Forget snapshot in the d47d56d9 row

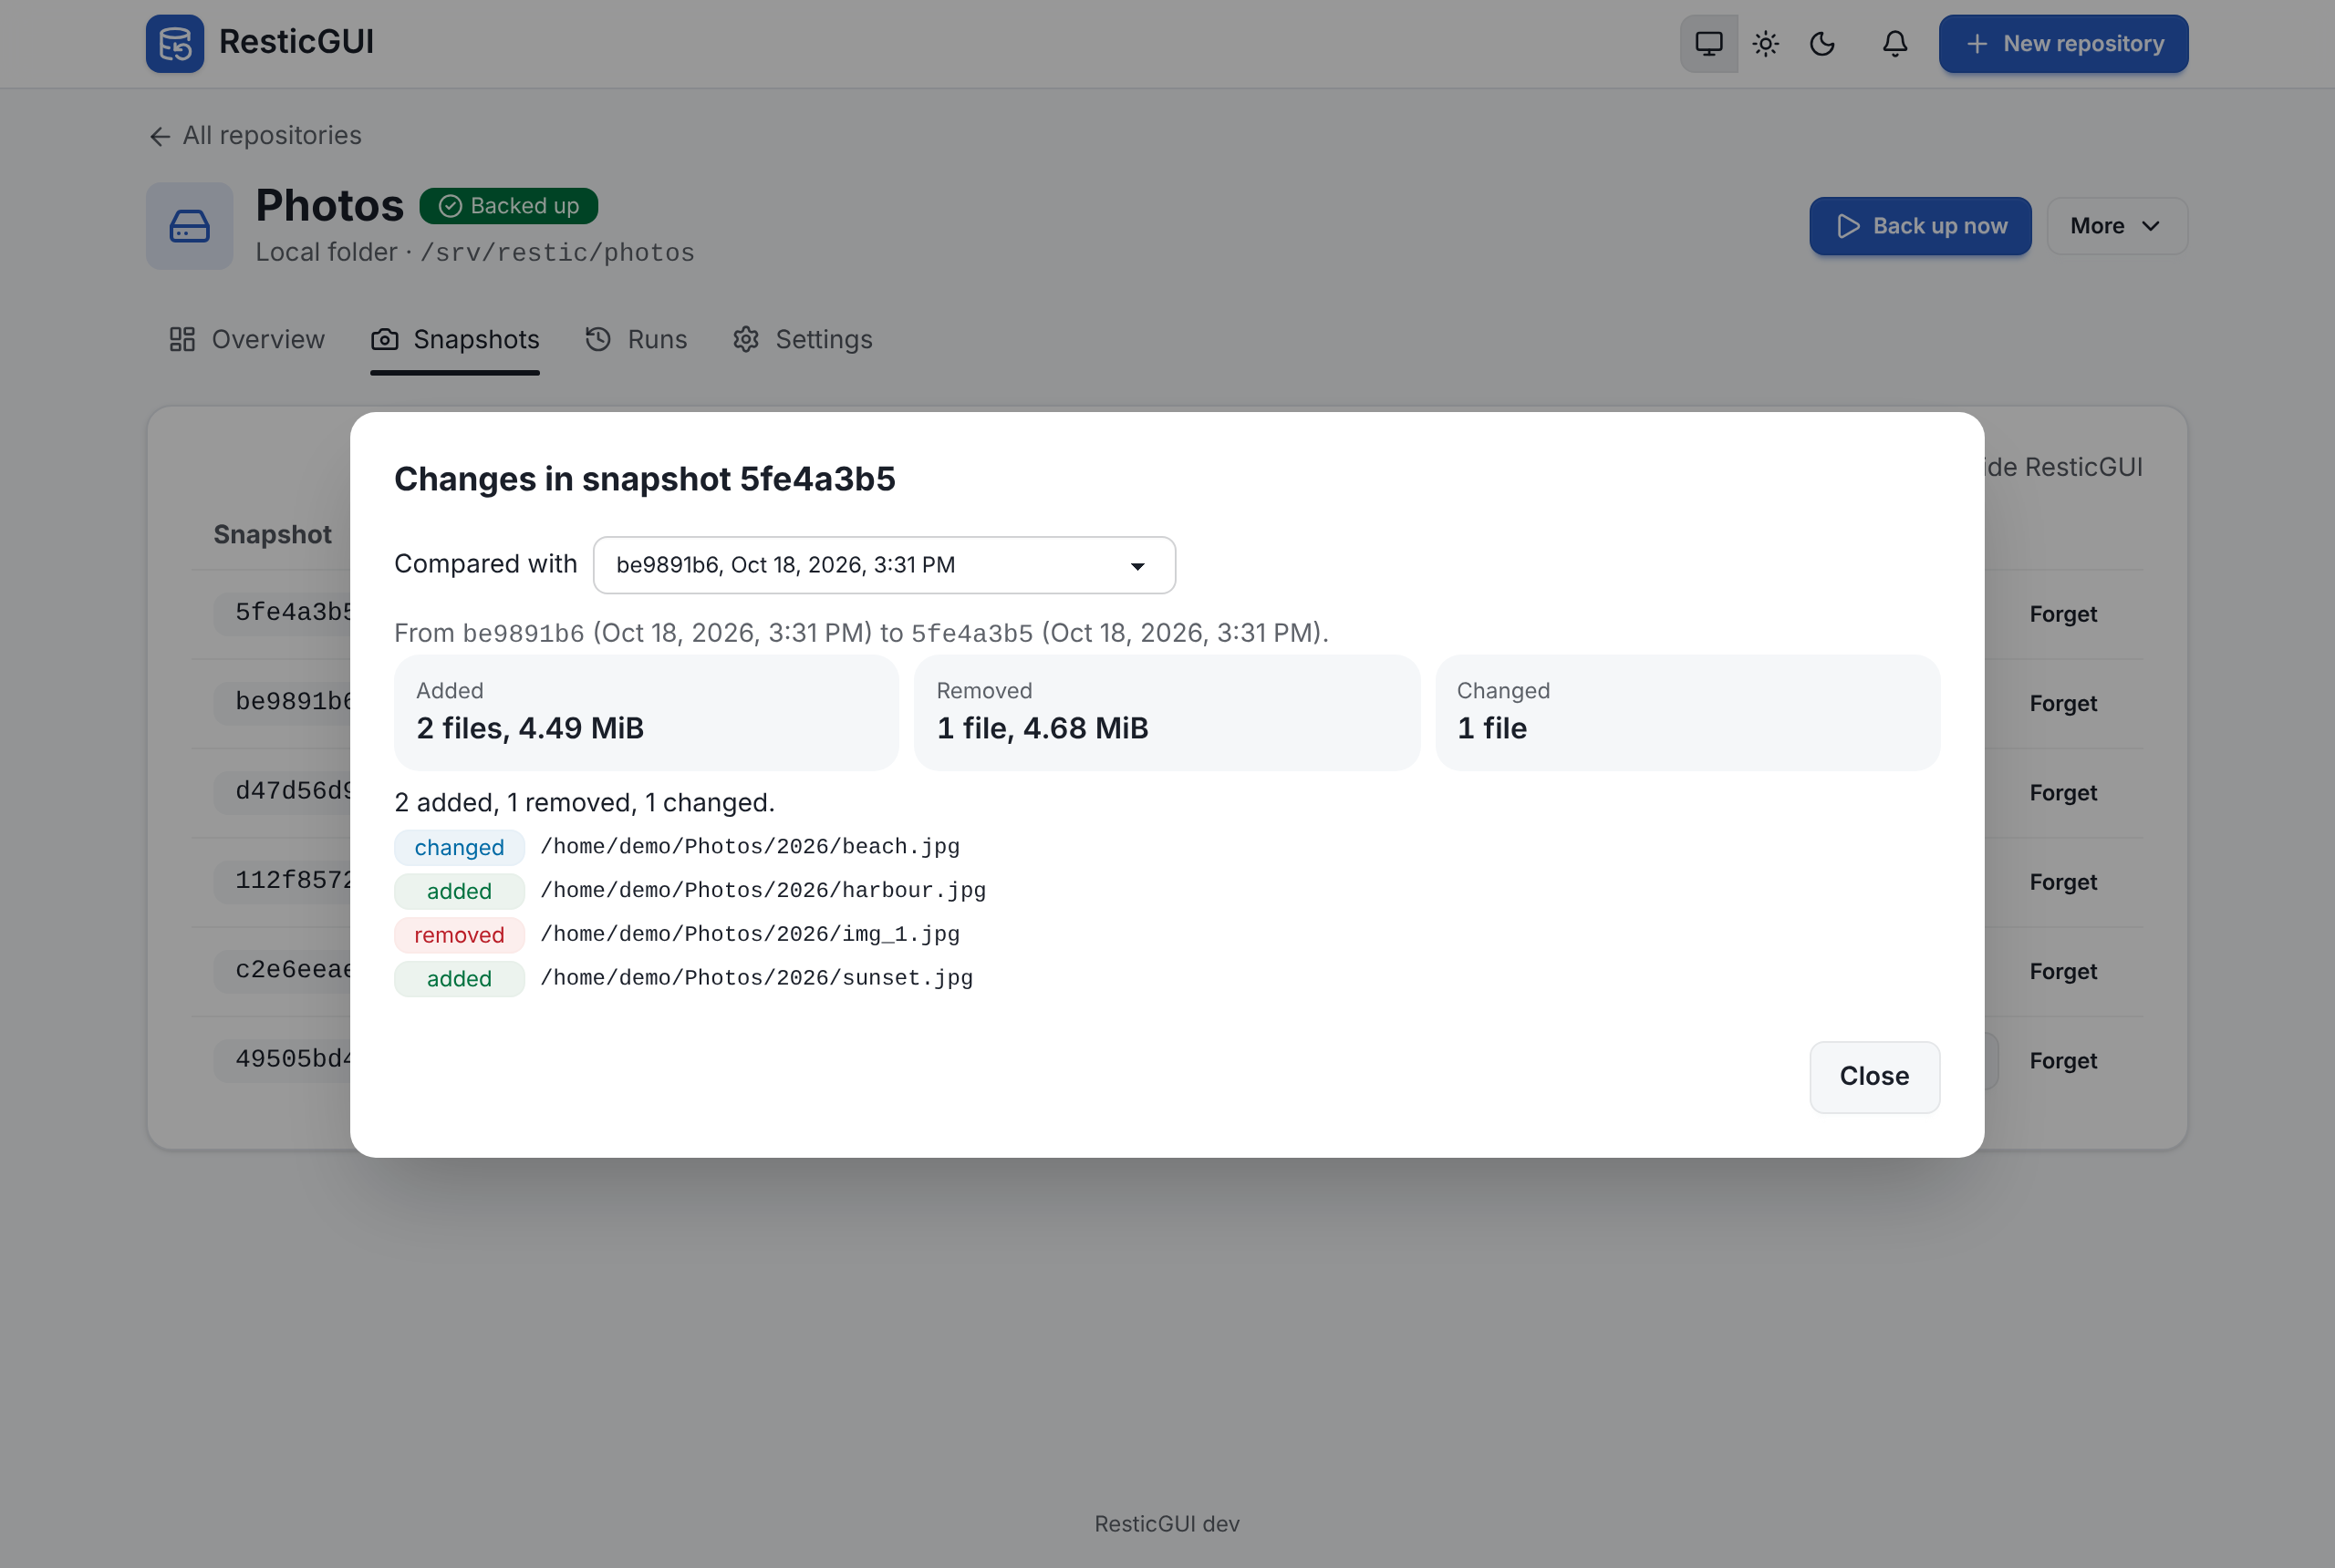pyautogui.click(x=2063, y=792)
